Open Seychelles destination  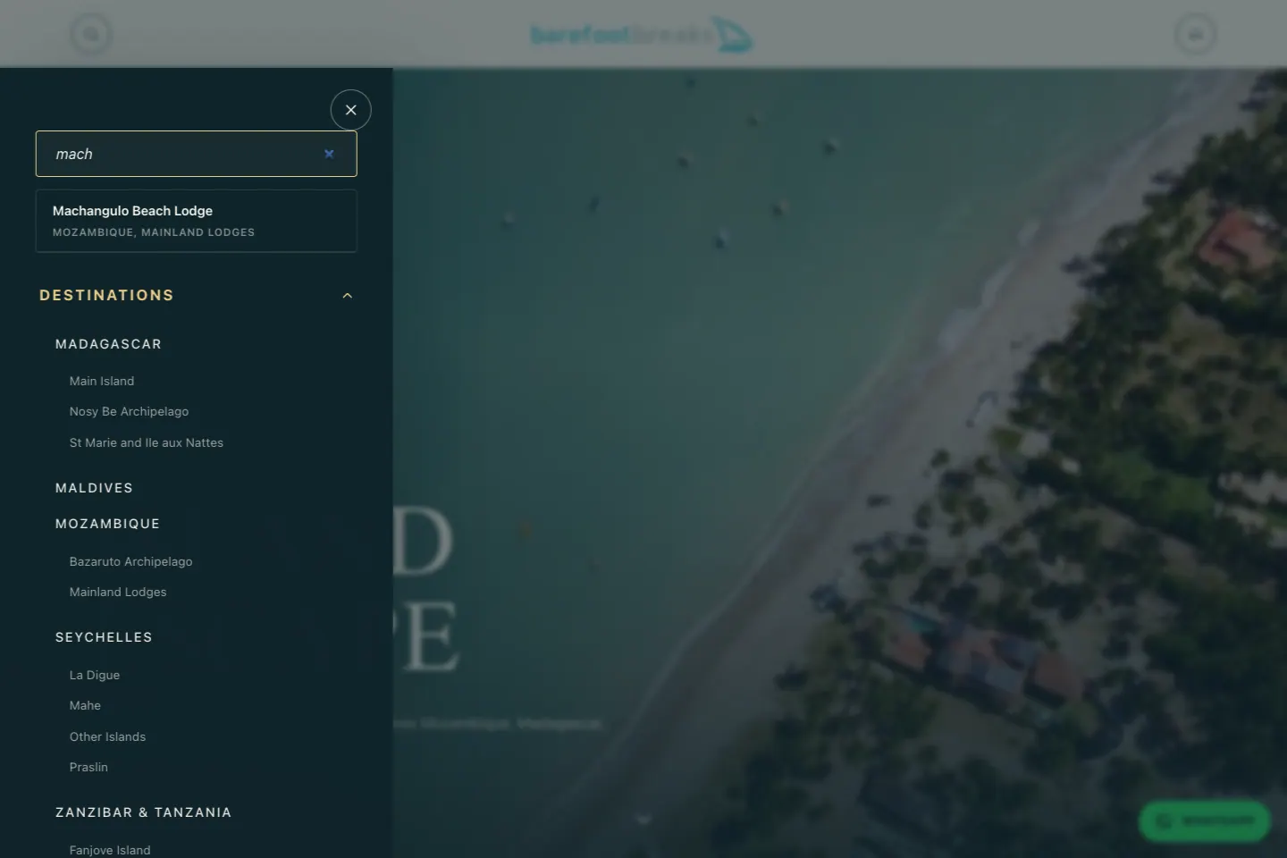point(104,637)
